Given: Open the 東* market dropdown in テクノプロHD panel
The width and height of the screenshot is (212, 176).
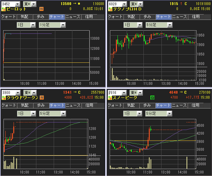Looking at the screenshot, I should tap(141, 4).
